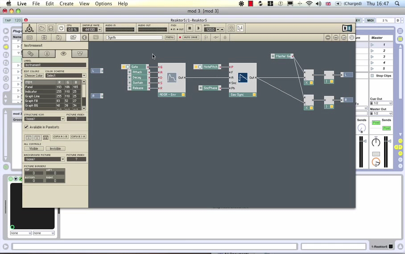Click the NI logo in Reaktor toolbar
The image size is (405, 254).
pos(347,28)
